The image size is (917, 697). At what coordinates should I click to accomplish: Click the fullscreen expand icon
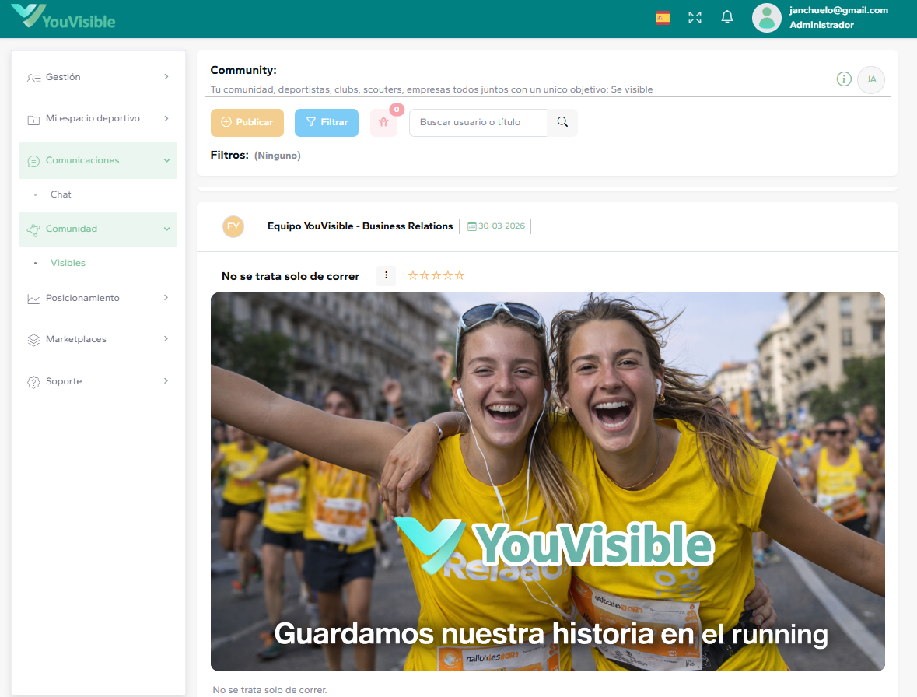click(x=694, y=16)
